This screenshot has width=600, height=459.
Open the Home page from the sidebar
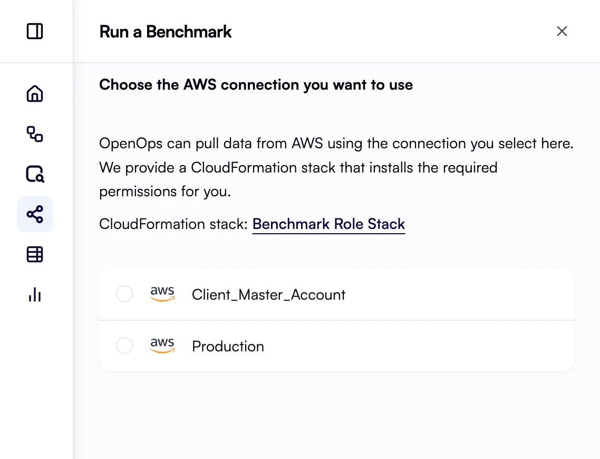[x=35, y=93]
